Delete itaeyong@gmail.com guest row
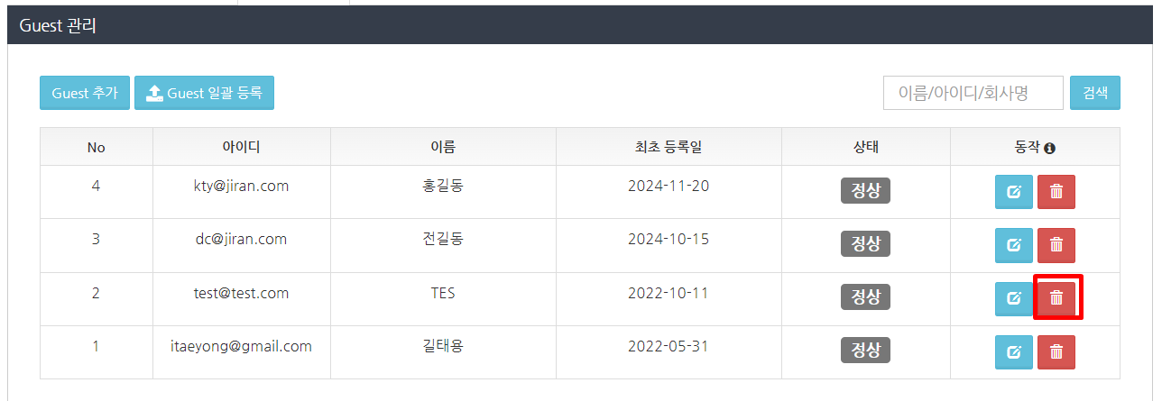The image size is (1162, 401). coord(1056,351)
